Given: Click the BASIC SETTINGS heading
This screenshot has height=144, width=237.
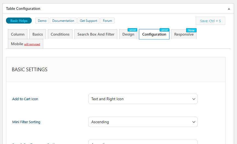Looking at the screenshot, I should point(30,70).
